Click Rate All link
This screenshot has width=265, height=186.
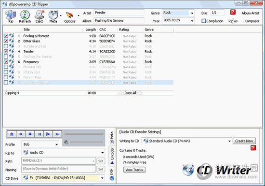(x=130, y=93)
